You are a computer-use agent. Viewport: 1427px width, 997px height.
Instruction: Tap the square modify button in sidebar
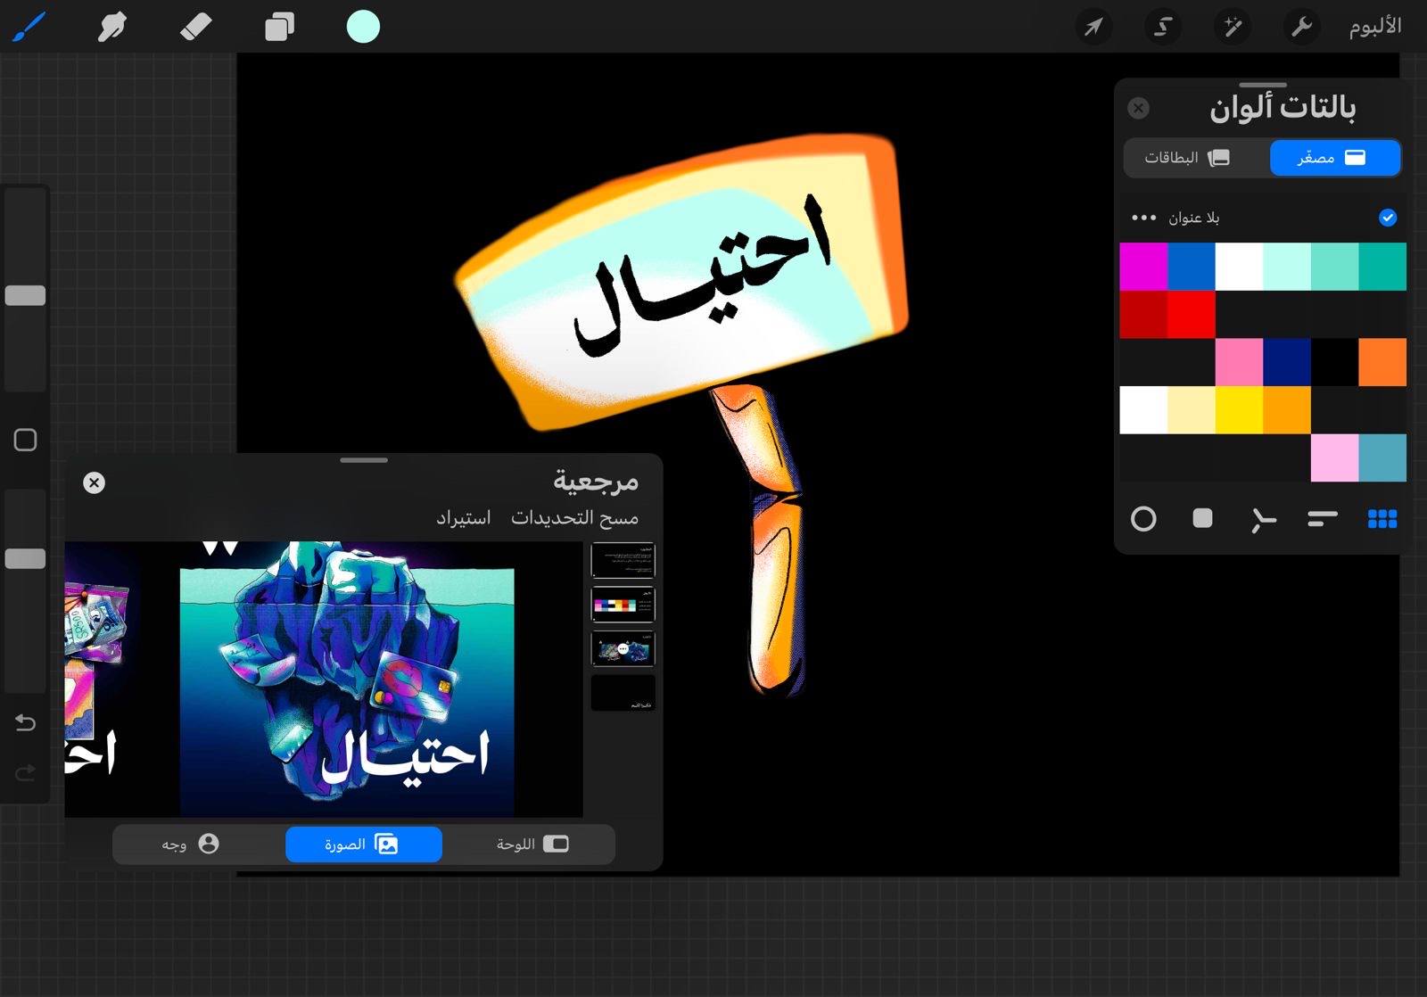tap(25, 440)
